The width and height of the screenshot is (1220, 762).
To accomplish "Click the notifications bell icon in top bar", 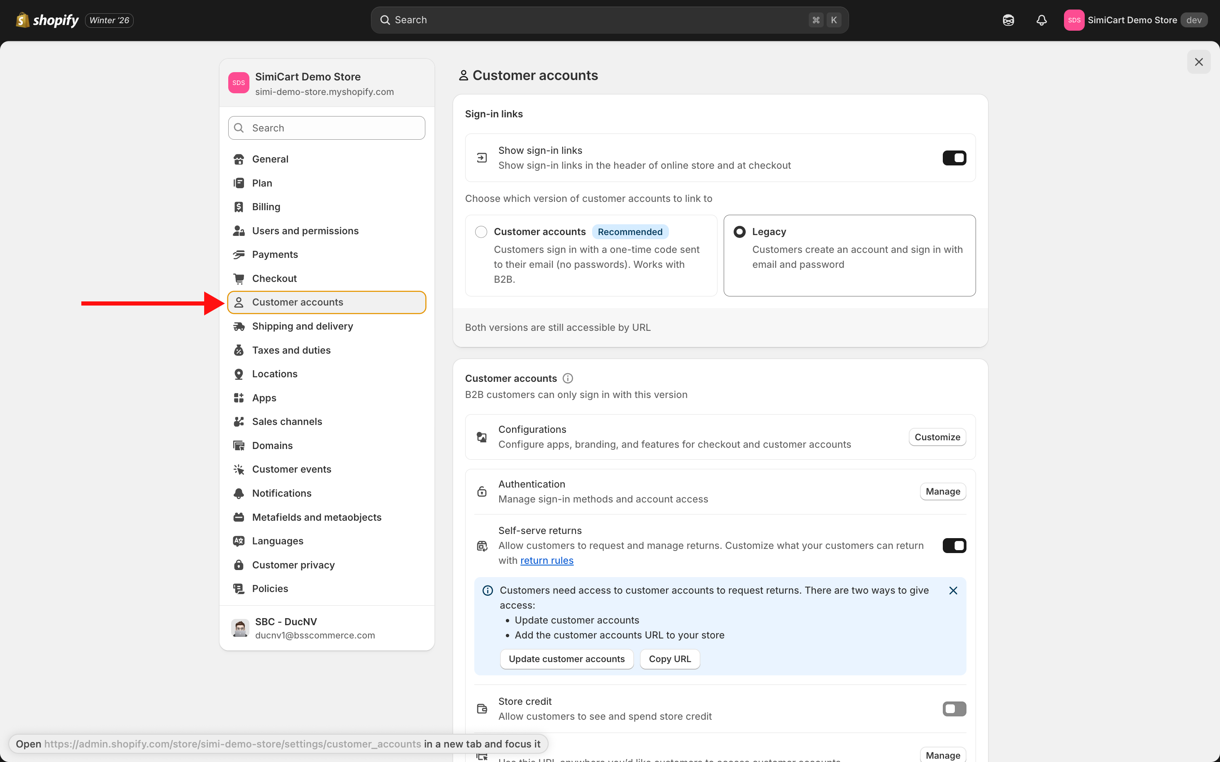I will click(x=1041, y=20).
